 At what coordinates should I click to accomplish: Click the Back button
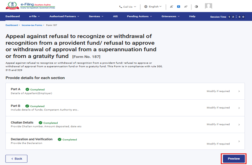coord(17,159)
